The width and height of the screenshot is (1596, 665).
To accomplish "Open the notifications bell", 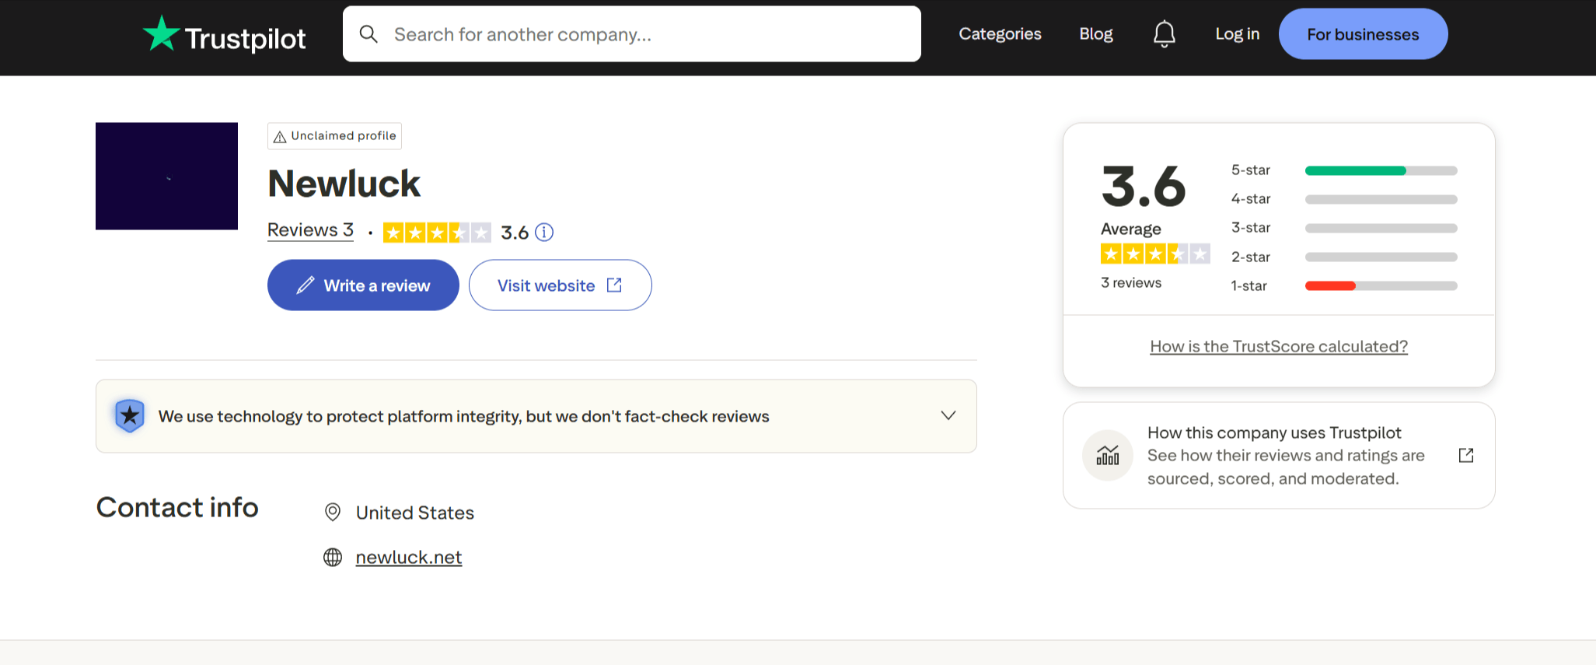I will coord(1164,34).
